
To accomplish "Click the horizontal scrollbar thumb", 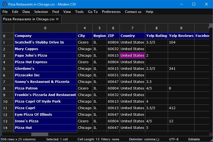I will pyautogui.click(x=40, y=134).
